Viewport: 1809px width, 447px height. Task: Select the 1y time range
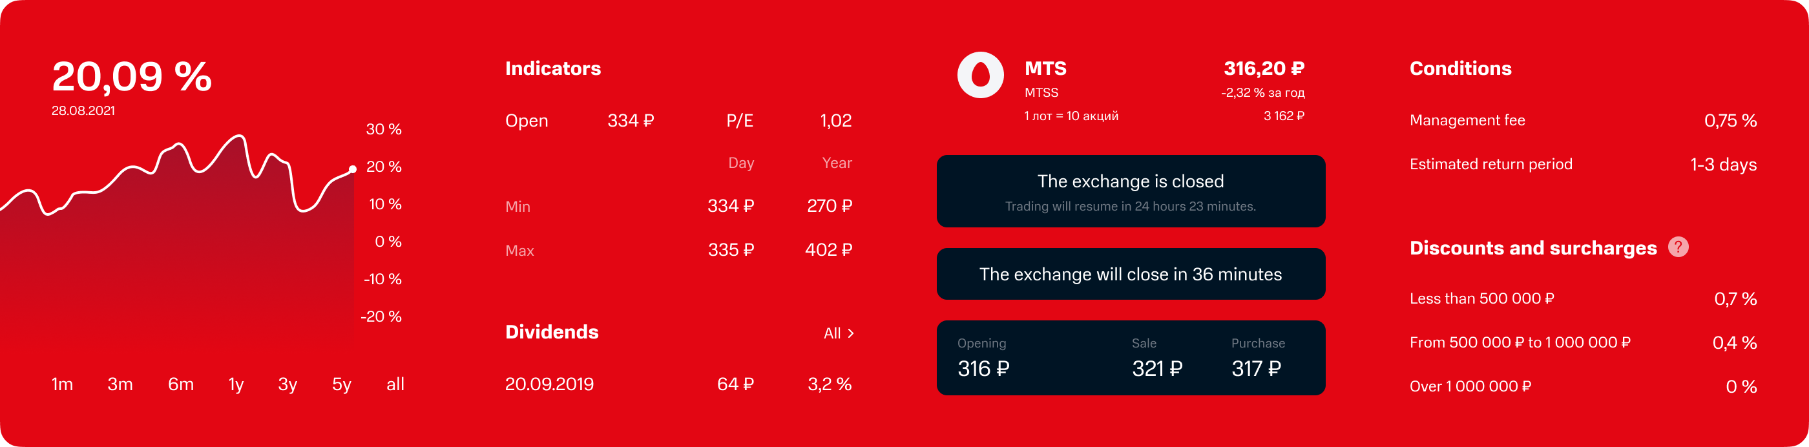[x=236, y=384]
